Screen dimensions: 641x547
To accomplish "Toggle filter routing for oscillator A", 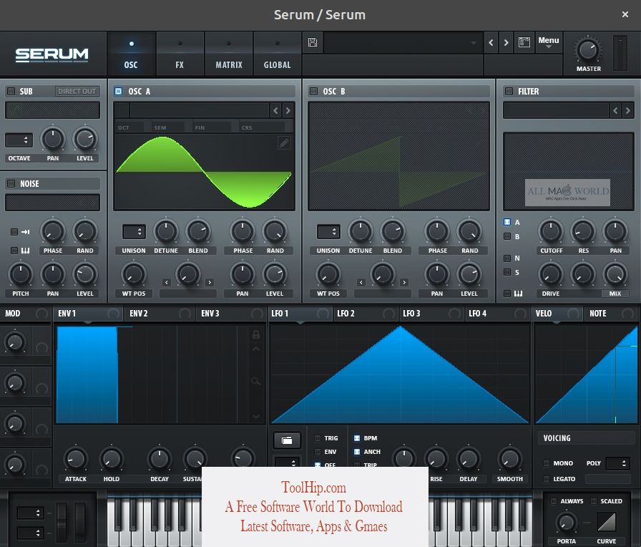I will 507,222.
